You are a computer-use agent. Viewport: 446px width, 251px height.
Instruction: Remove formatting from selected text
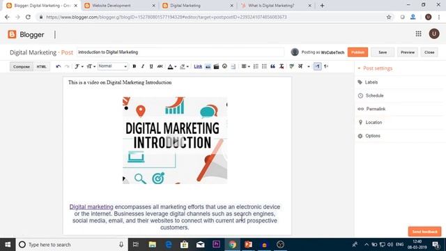pyautogui.click(x=282, y=66)
